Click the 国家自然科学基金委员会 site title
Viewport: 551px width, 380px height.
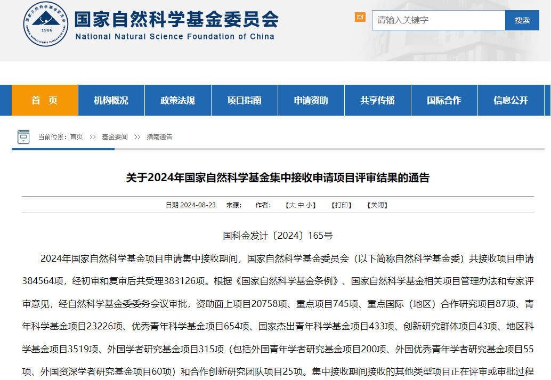click(x=176, y=19)
